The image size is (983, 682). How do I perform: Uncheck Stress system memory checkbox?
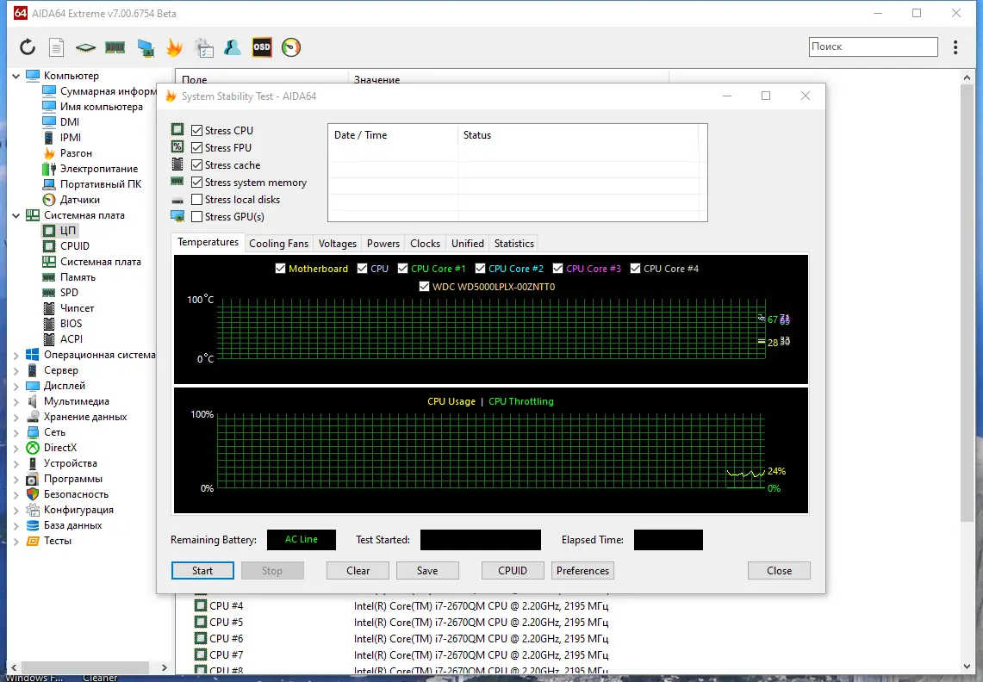(196, 183)
